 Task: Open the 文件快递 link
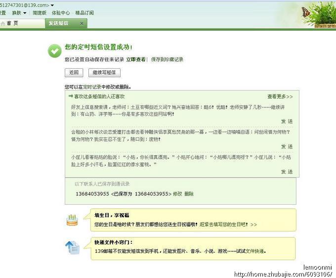pyautogui.click(x=254, y=251)
